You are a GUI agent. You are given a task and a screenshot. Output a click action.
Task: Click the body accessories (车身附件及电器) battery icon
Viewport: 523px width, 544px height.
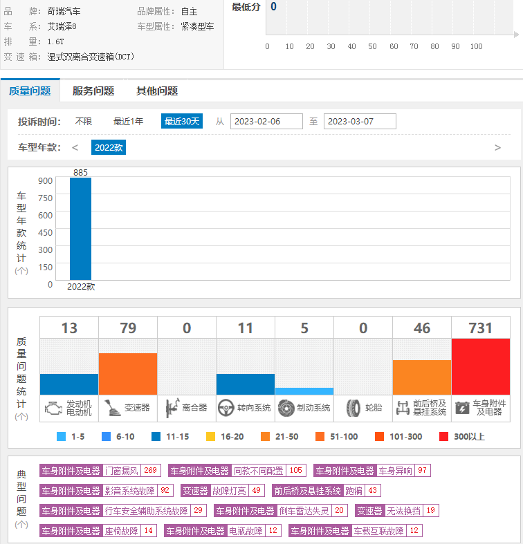(x=462, y=408)
